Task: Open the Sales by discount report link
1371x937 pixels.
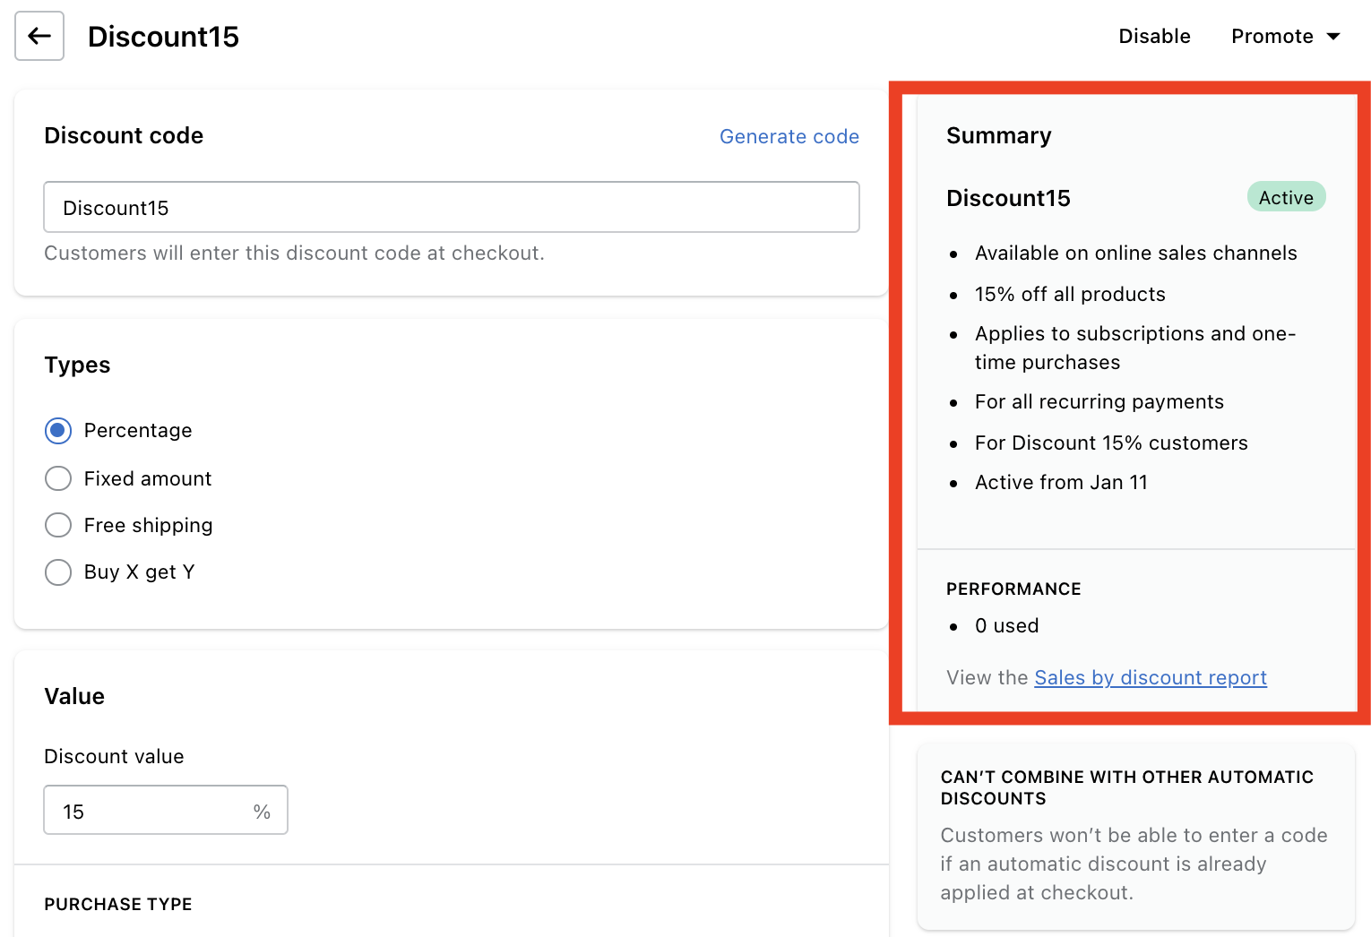Action: (x=1150, y=677)
